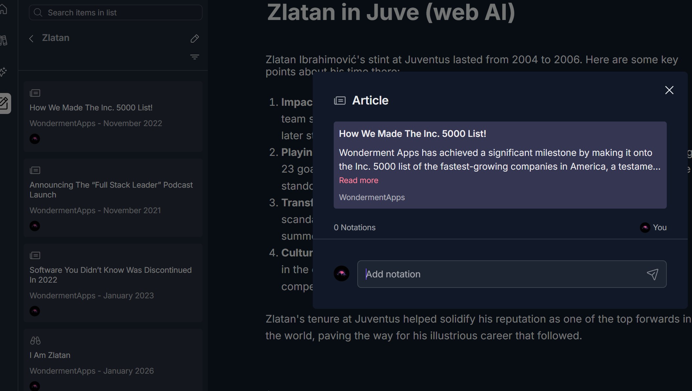This screenshot has height=391, width=692.
Task: Click the article title in the popup card
Action: (412, 134)
